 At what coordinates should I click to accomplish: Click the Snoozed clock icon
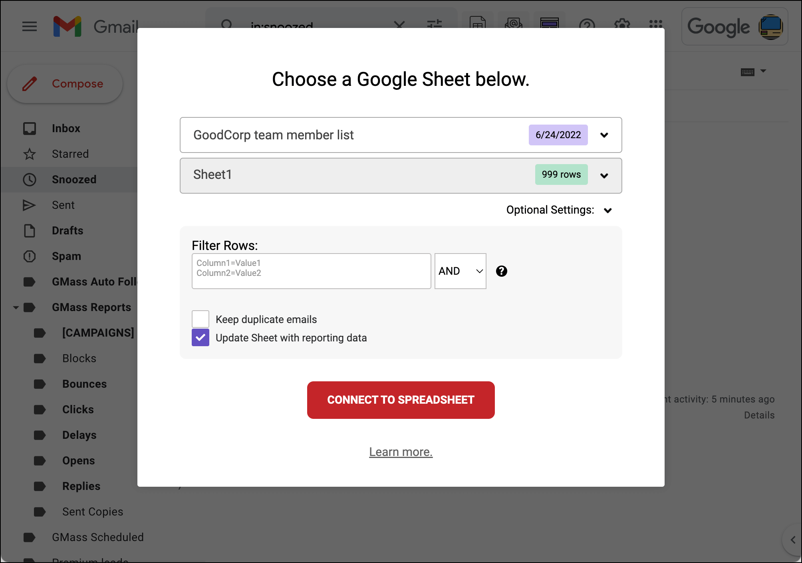(30, 180)
